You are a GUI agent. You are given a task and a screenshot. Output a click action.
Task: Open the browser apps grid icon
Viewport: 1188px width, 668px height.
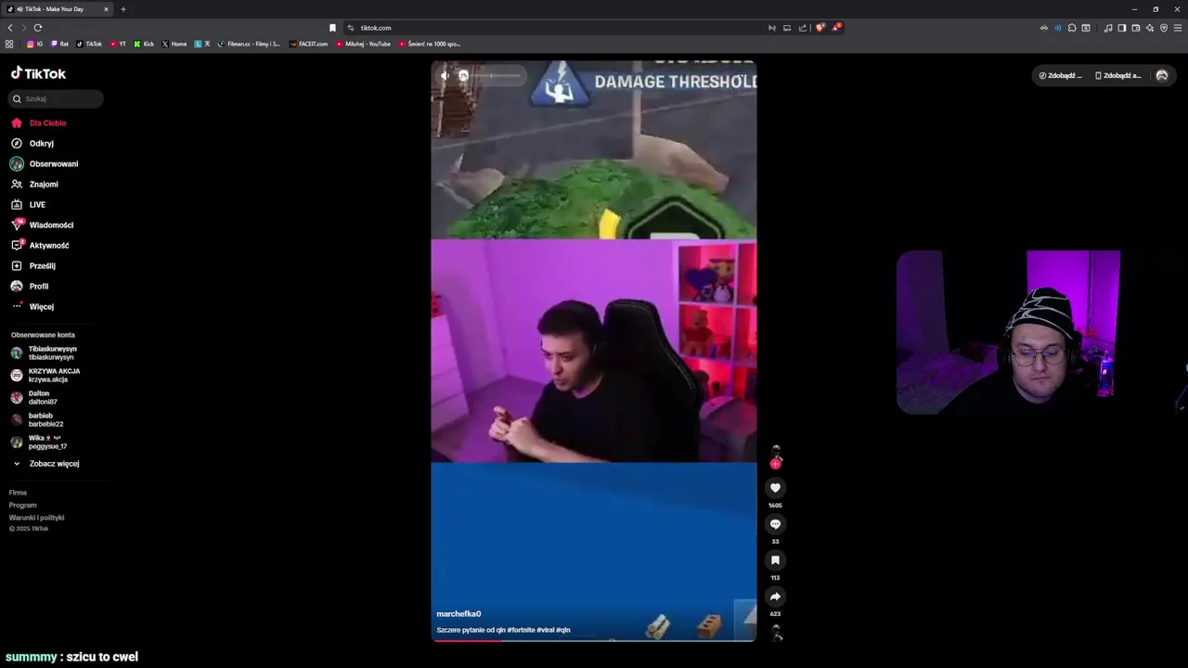9,44
